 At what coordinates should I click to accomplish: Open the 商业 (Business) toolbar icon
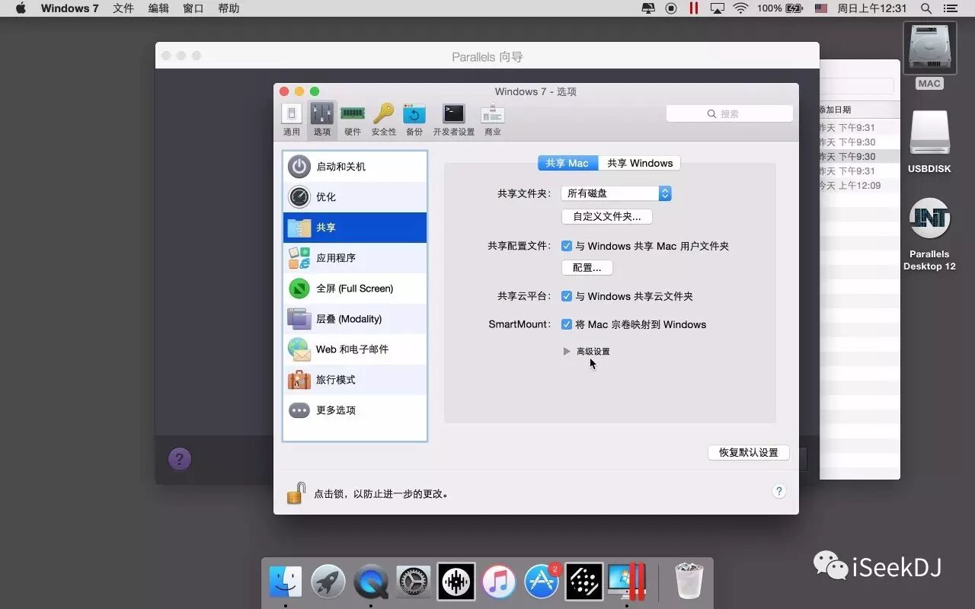point(493,120)
